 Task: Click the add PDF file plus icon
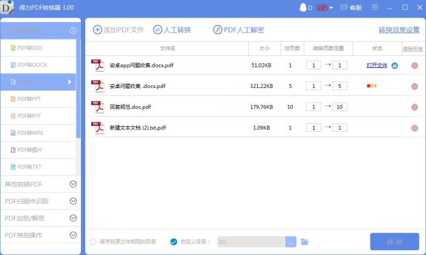(x=97, y=30)
